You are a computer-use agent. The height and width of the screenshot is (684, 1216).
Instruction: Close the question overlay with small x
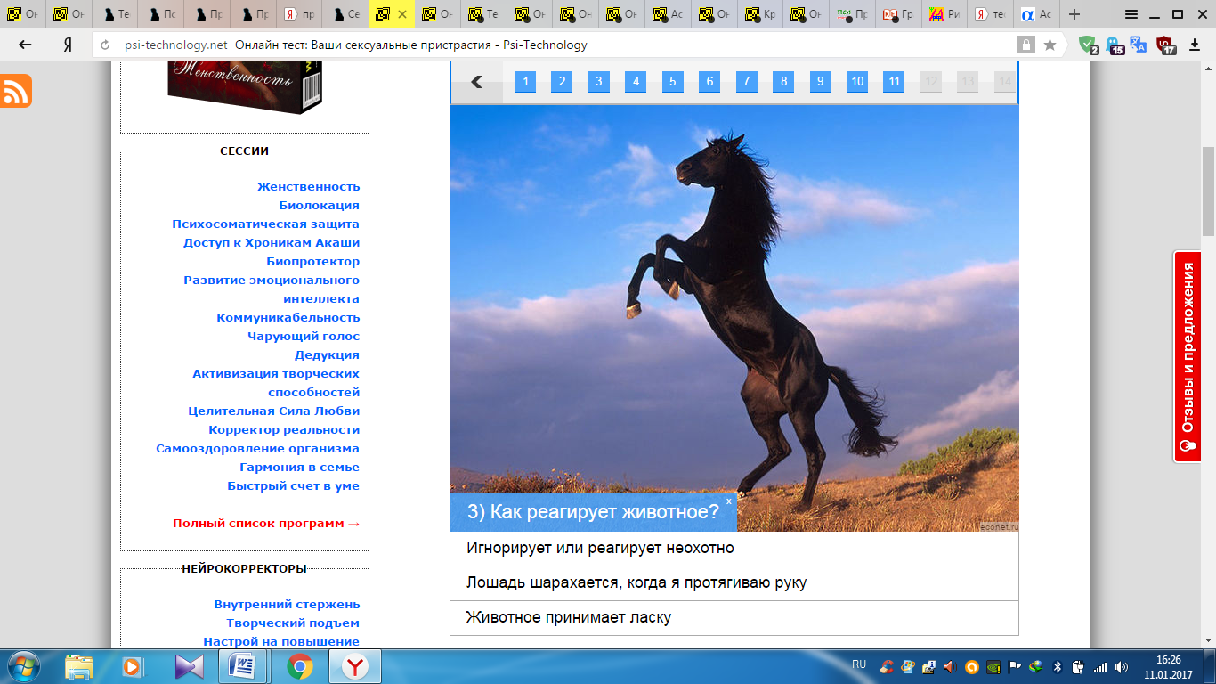pyautogui.click(x=729, y=501)
